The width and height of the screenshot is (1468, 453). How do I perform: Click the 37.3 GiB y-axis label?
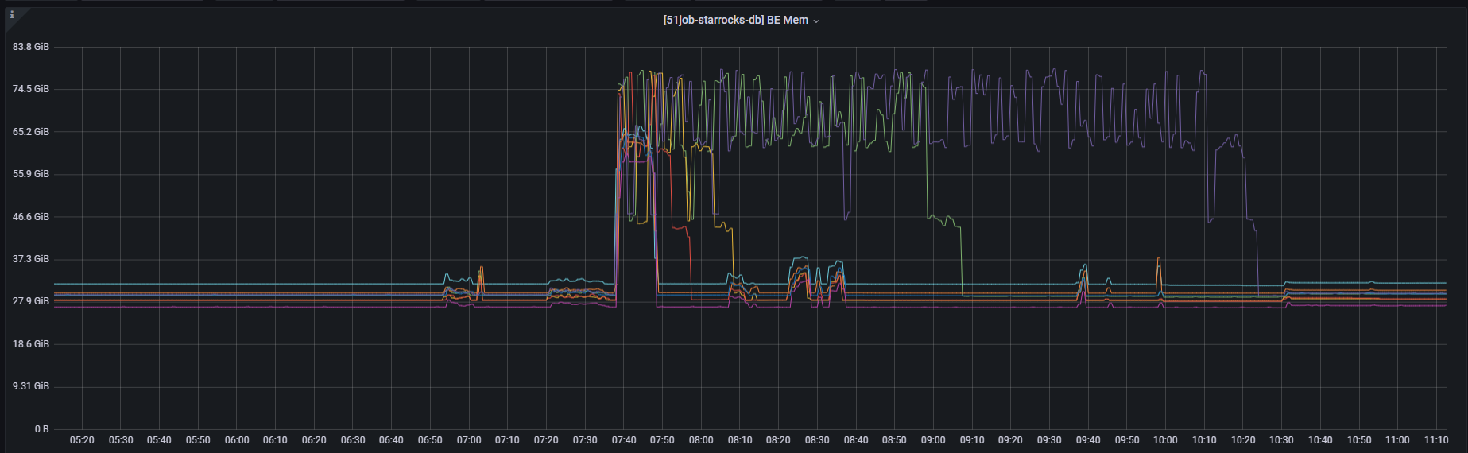[x=31, y=259]
